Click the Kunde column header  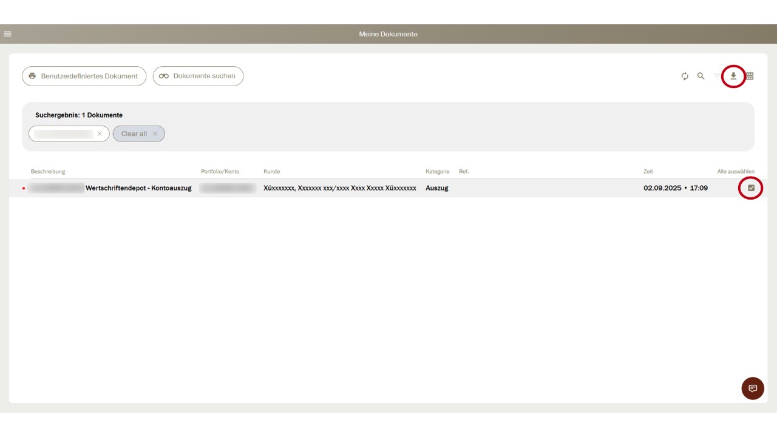(271, 172)
